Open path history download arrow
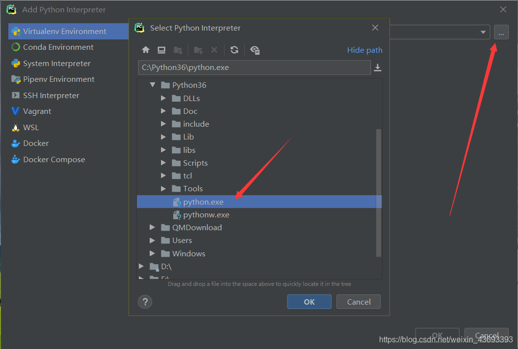The width and height of the screenshot is (518, 349). 378,68
